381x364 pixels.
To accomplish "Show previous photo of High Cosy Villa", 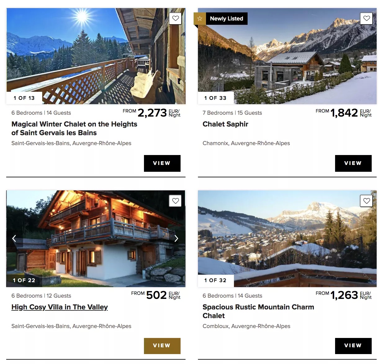I will click(x=14, y=238).
